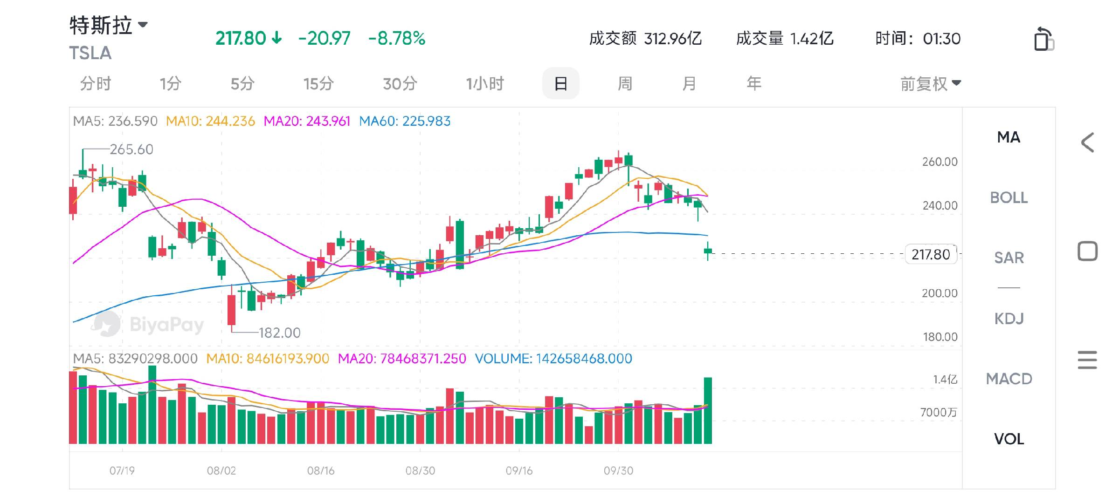Click the 1.4亿 volume axis label
Image resolution: width=1119 pixels, height=503 pixels.
[x=945, y=380]
